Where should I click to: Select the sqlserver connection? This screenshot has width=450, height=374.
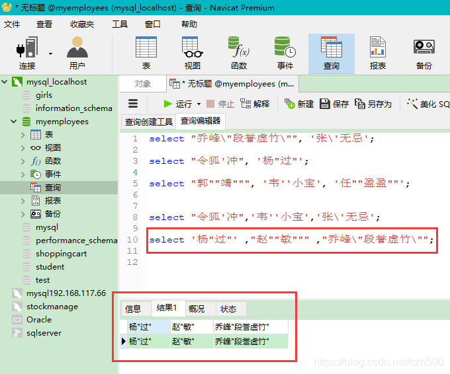(44, 333)
